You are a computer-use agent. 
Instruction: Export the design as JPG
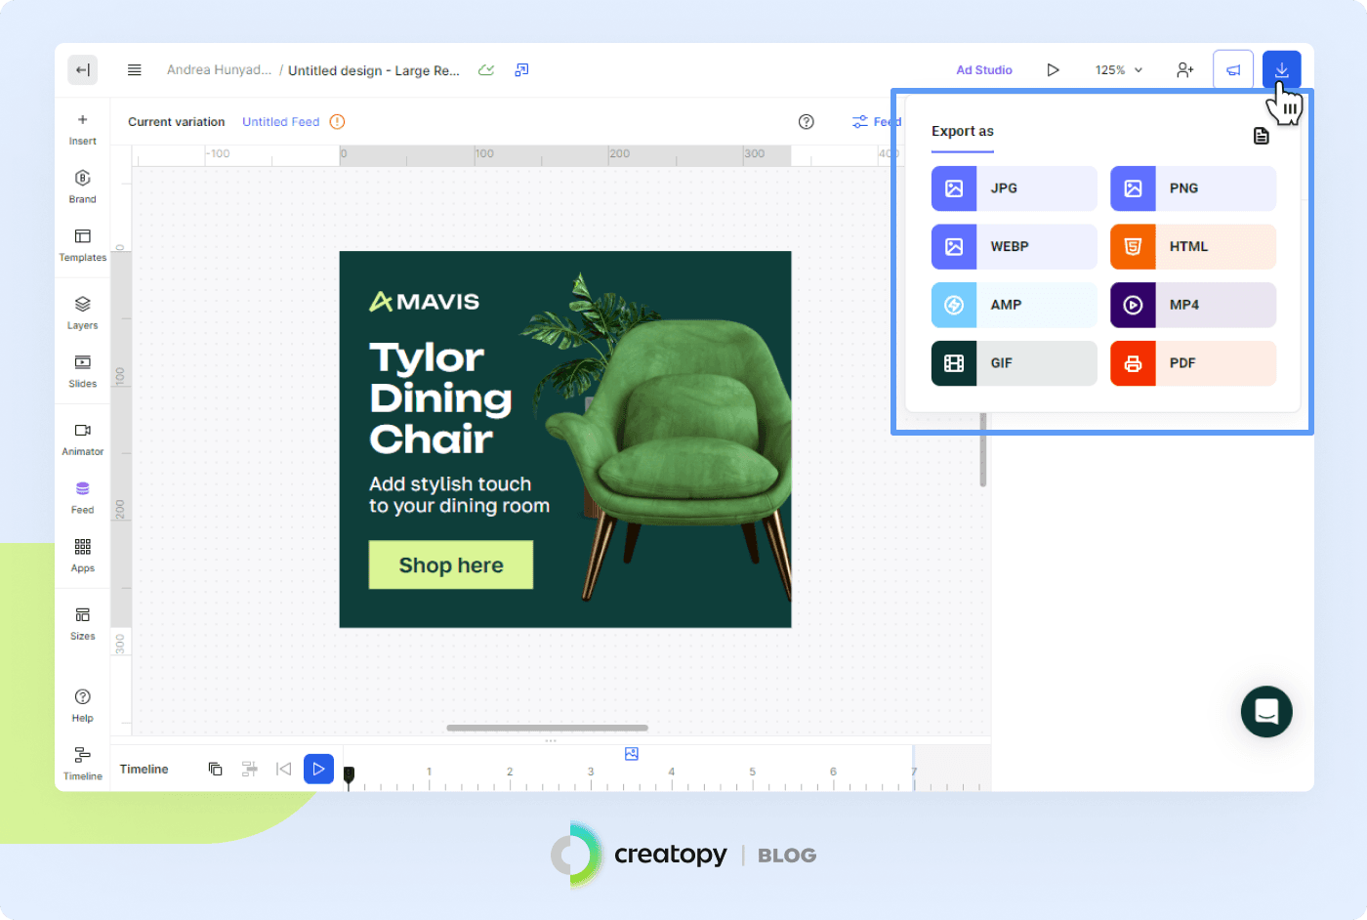1014,188
